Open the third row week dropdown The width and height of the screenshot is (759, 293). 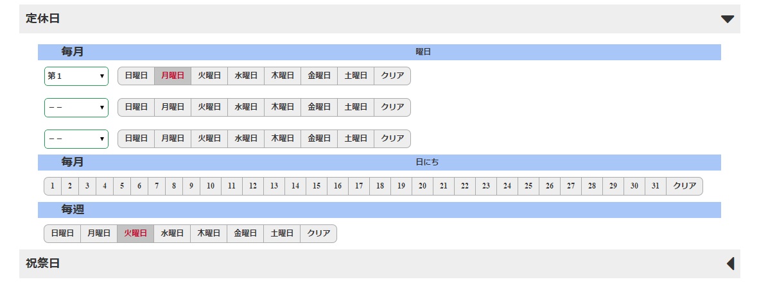(x=76, y=138)
